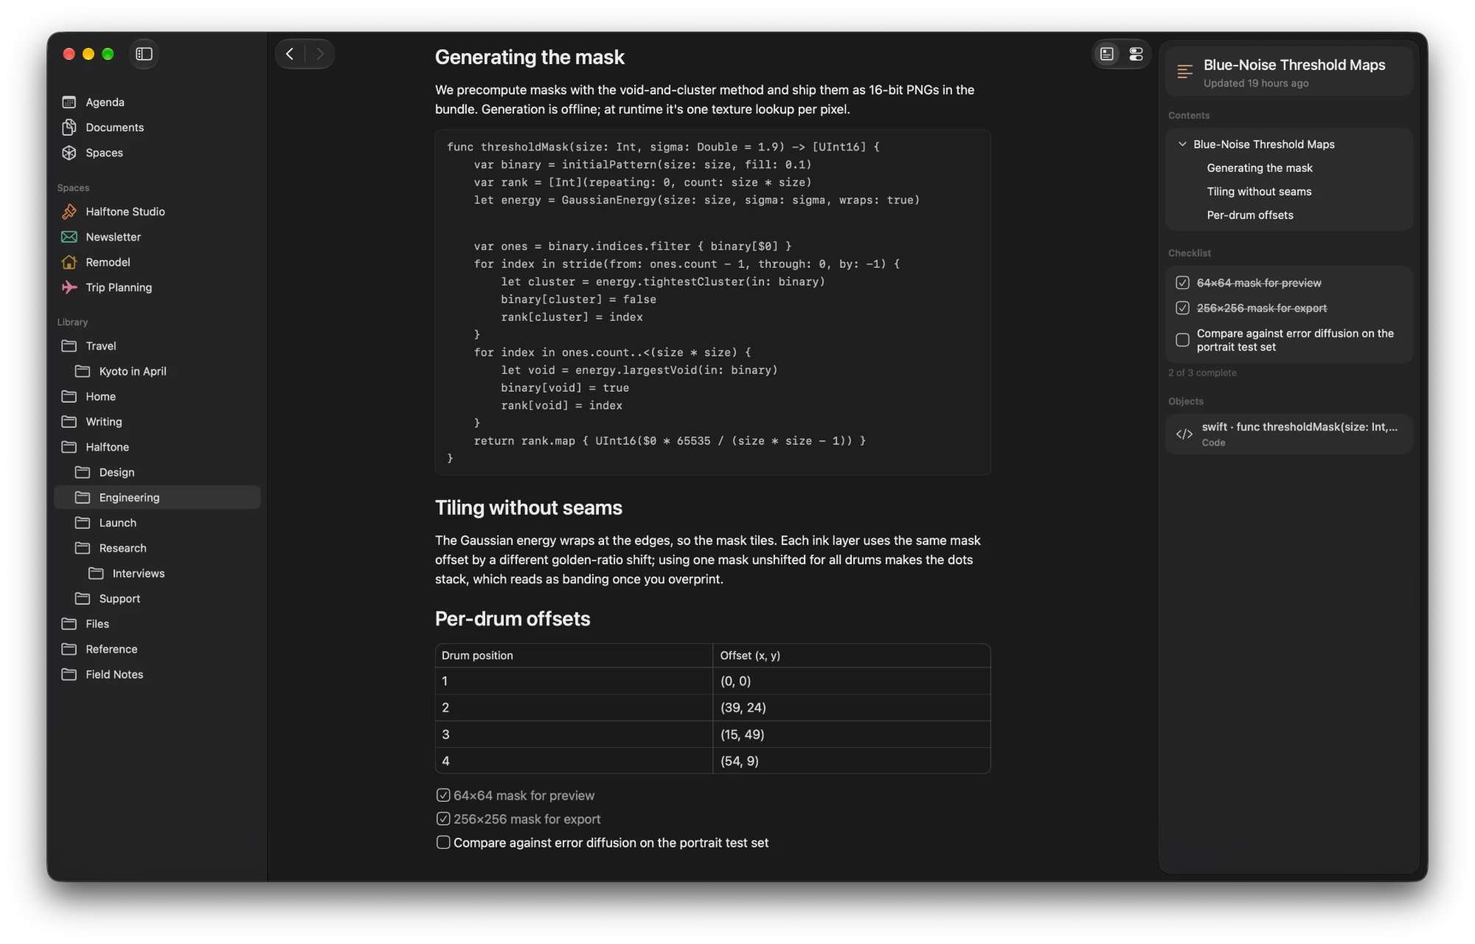Click the Drum position column header
Viewport: 1475px width, 944px height.
pyautogui.click(x=574, y=656)
